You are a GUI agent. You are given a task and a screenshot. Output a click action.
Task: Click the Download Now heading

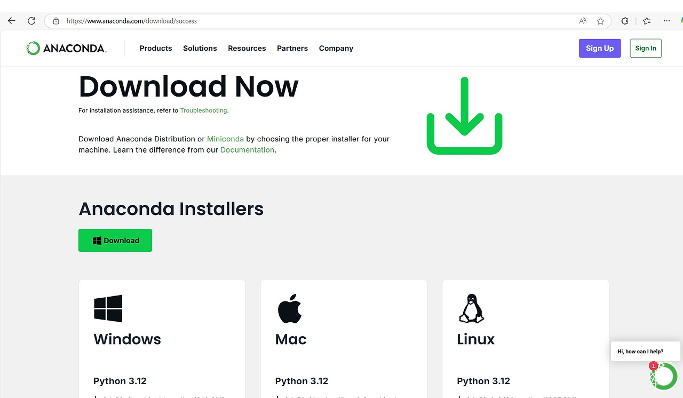click(189, 86)
